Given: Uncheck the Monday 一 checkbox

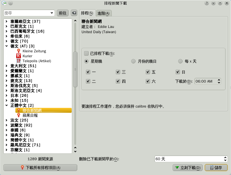Looking at the screenshot, I should [x=88, y=72].
